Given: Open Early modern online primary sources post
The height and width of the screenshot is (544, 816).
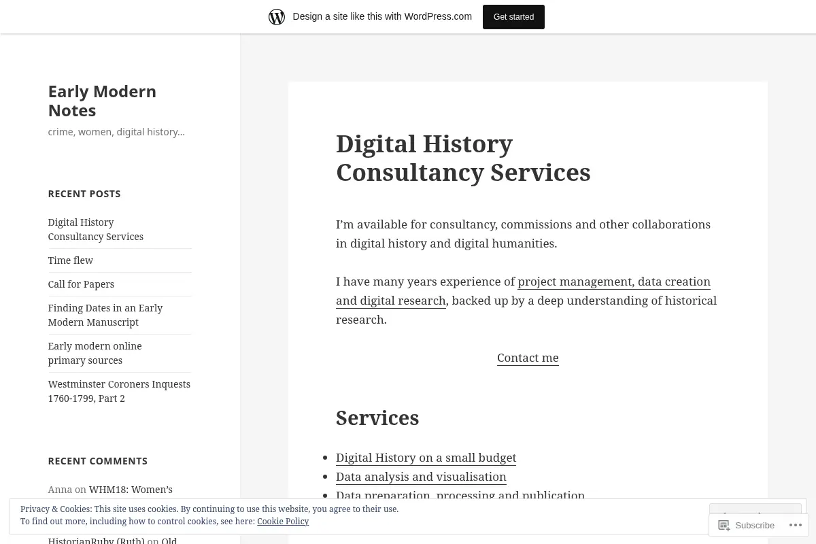Looking at the screenshot, I should [95, 353].
